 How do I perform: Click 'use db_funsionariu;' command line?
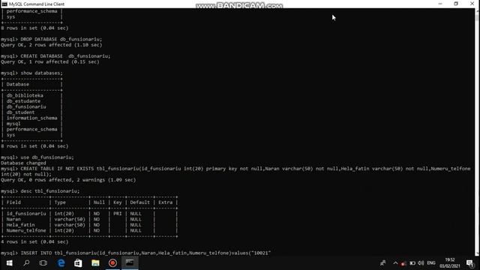tap(37, 157)
